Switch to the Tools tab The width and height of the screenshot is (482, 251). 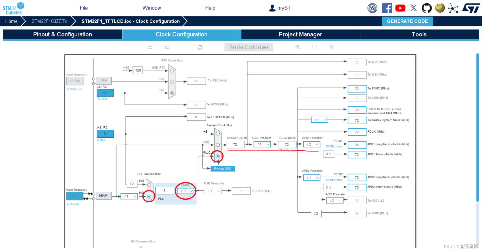coord(419,34)
